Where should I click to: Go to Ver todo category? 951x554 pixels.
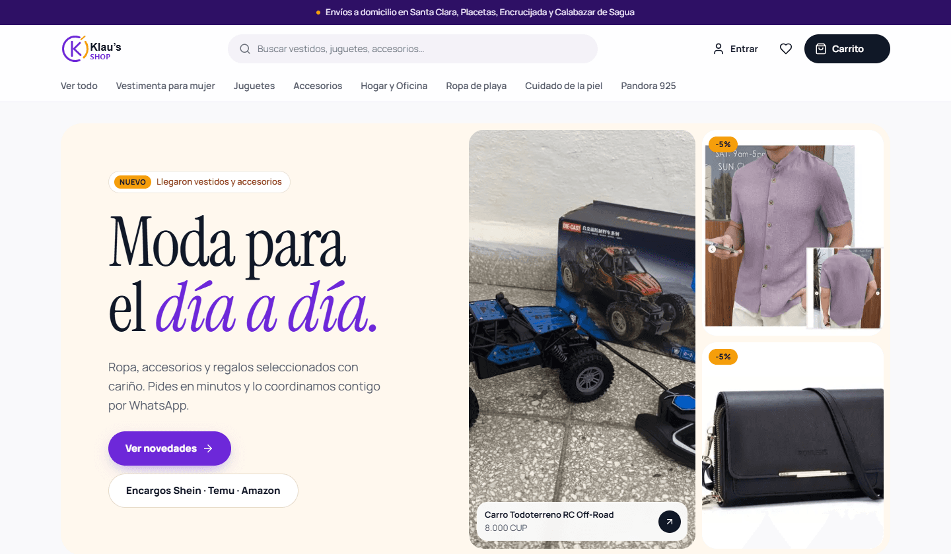tap(79, 86)
